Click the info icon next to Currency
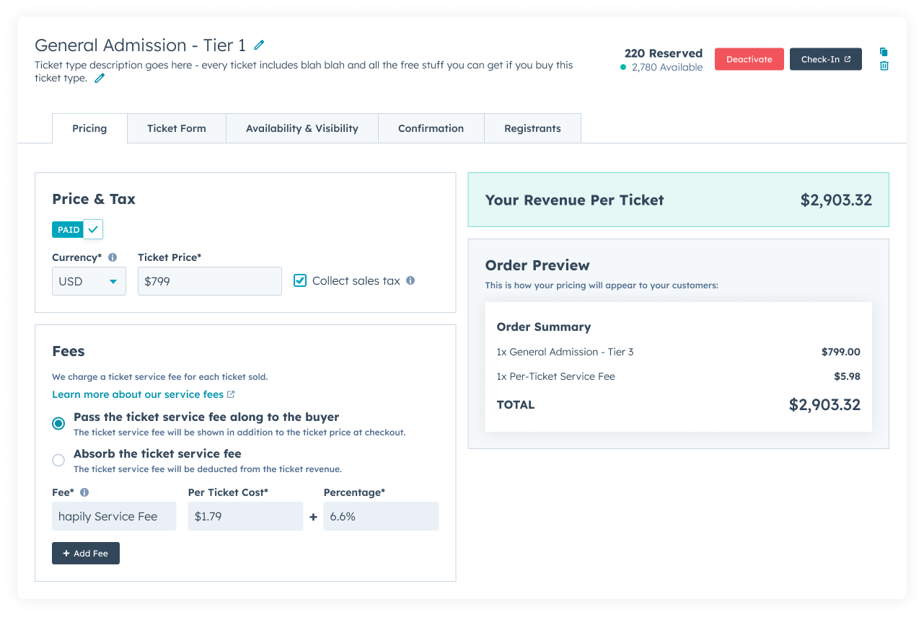Screen dimensions: 924x617 pos(113,257)
